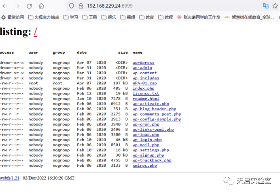Open the wp-comments-post.php link
280x193 pixels.
(x=157, y=114)
